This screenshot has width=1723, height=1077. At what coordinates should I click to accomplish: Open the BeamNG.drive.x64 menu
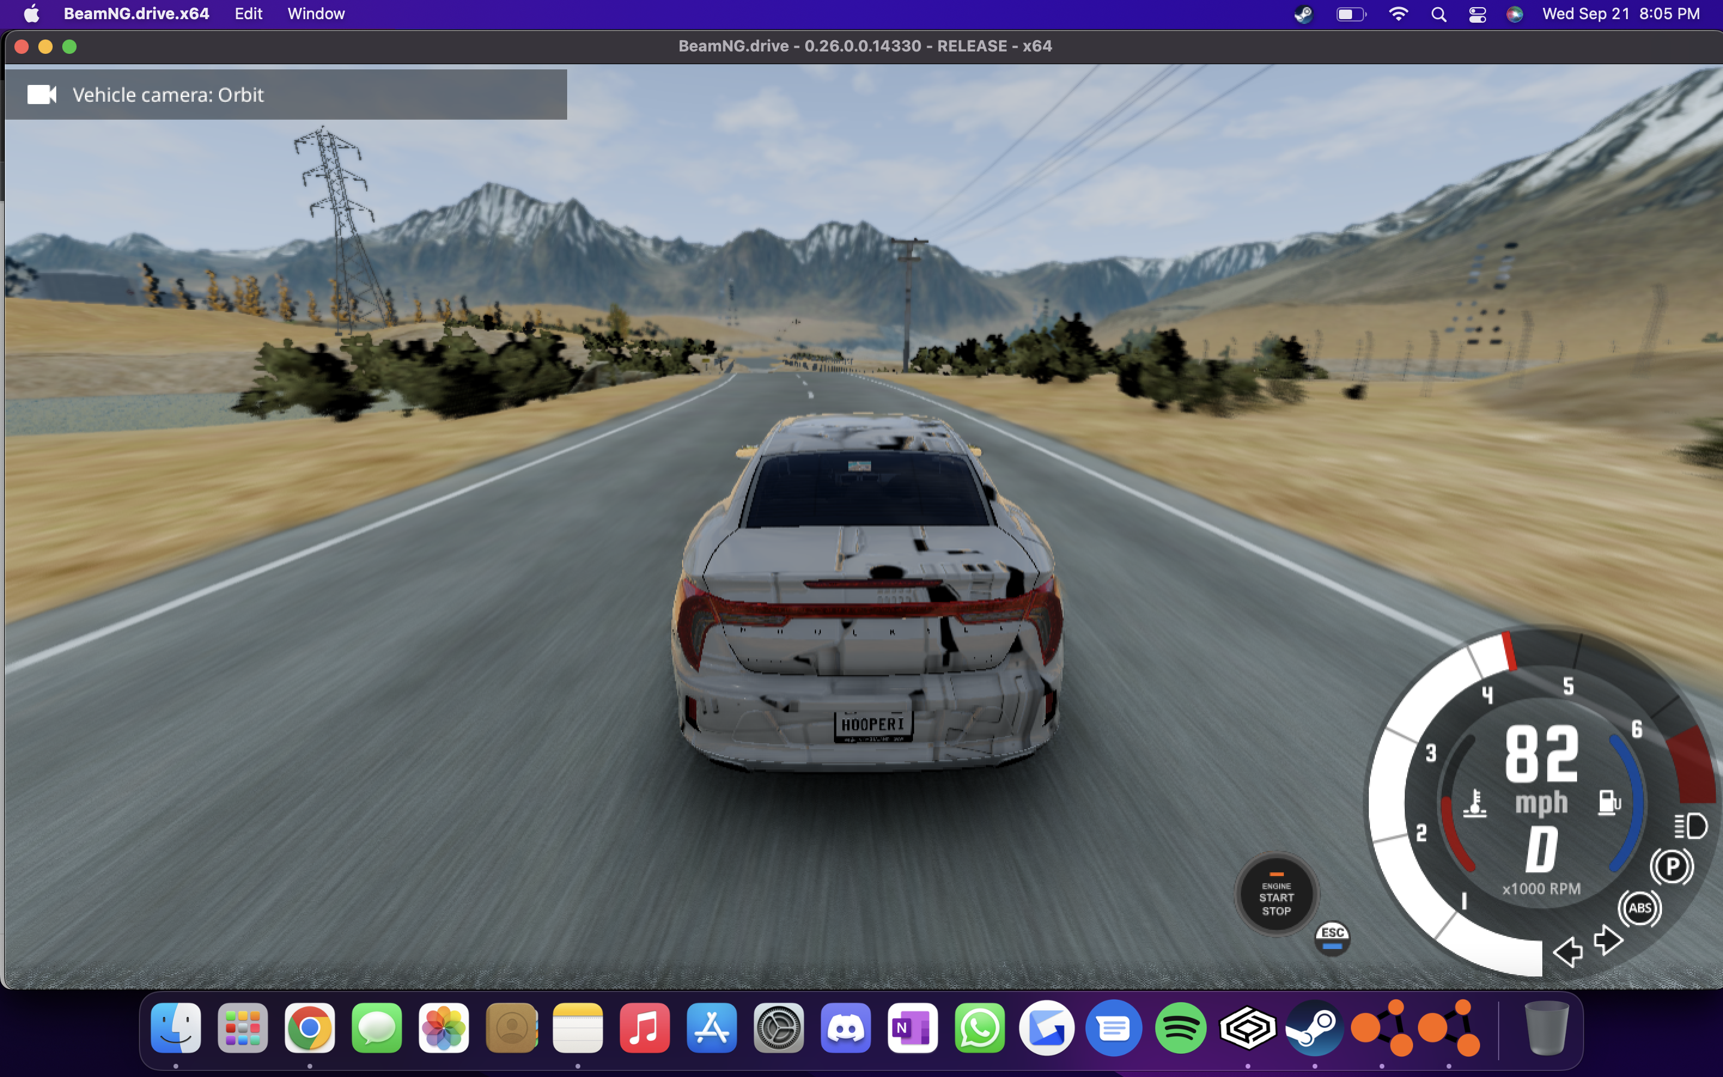[x=136, y=14]
